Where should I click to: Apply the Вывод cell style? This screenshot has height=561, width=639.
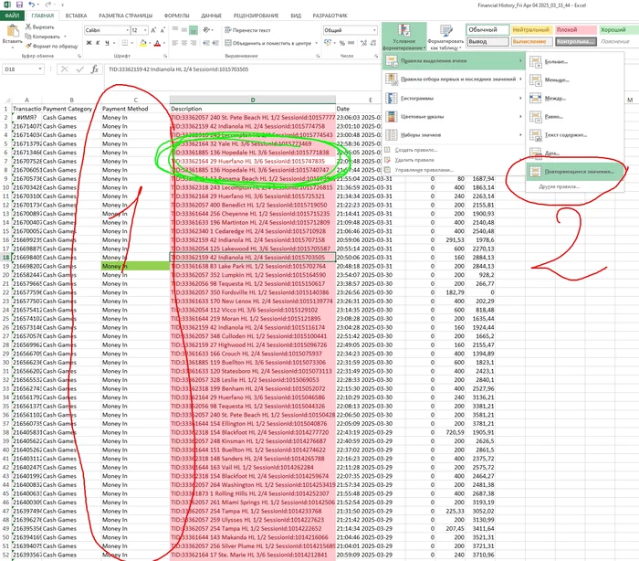pos(487,42)
